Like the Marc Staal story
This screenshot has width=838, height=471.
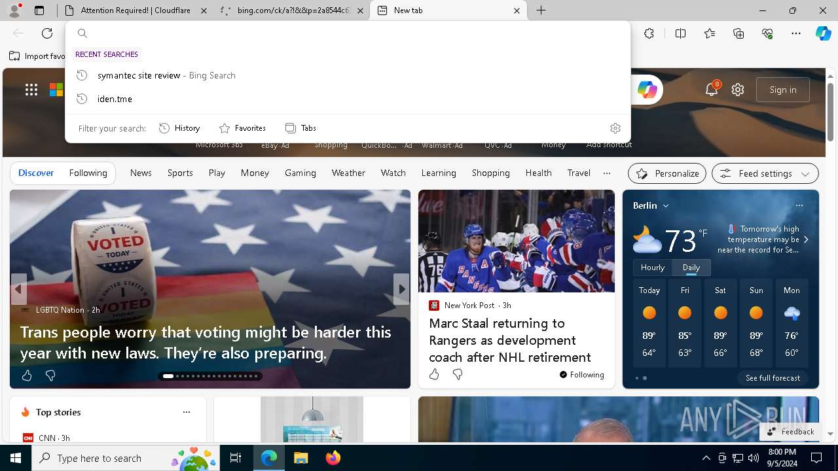[434, 374]
